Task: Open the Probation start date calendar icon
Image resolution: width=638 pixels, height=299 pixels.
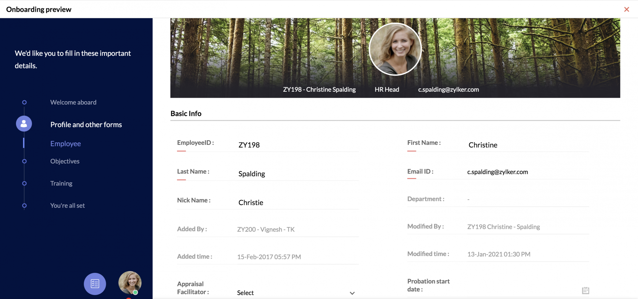Action: [585, 290]
